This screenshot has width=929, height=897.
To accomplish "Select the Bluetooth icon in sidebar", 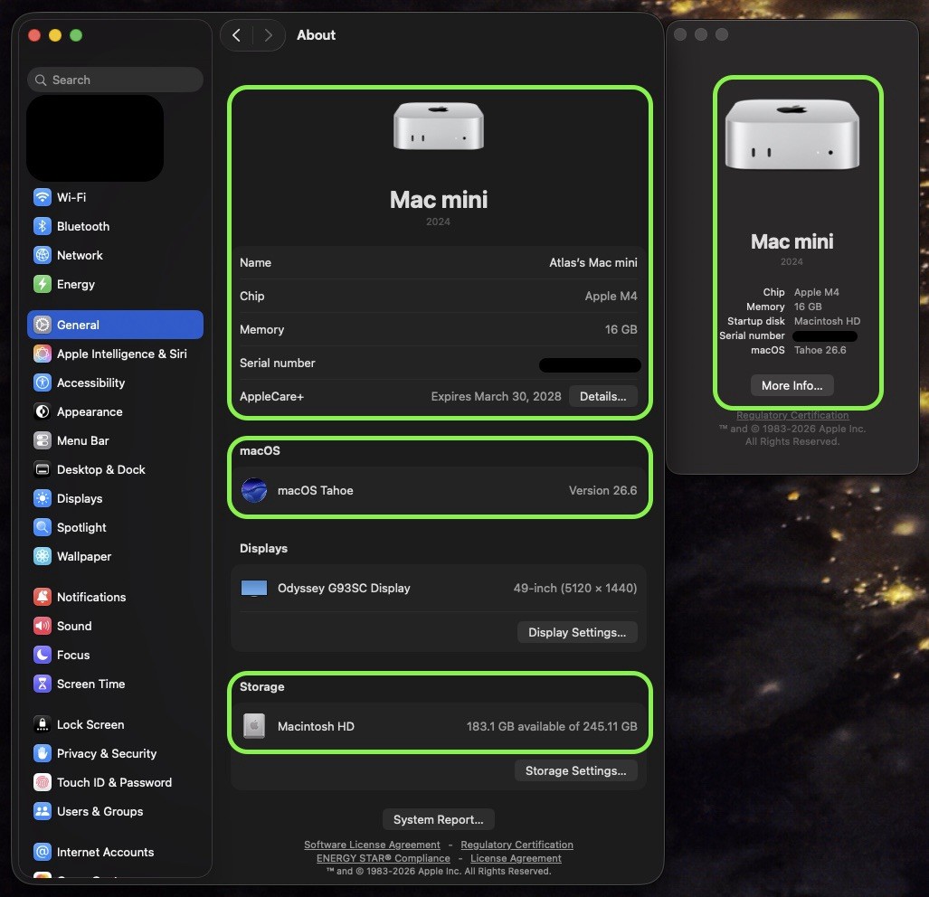I will point(43,226).
